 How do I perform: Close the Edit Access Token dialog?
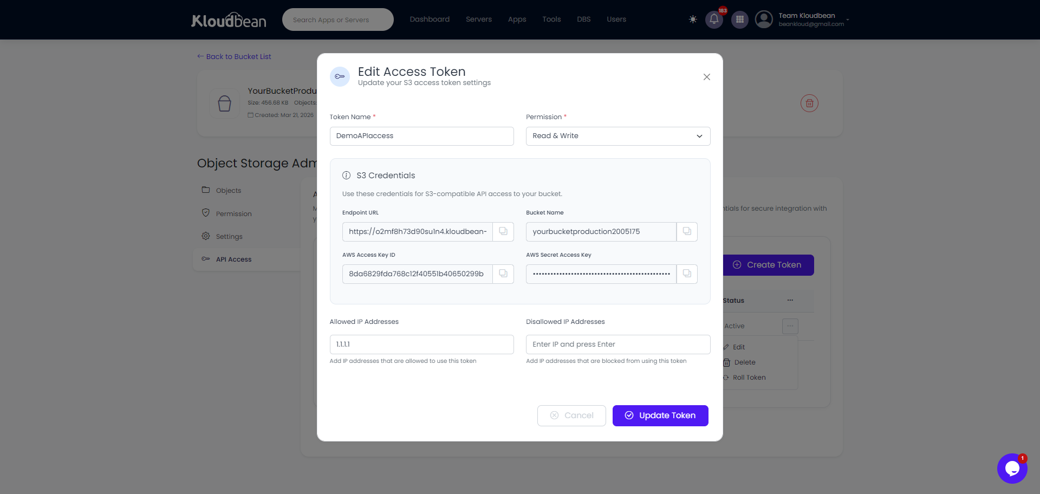(706, 77)
